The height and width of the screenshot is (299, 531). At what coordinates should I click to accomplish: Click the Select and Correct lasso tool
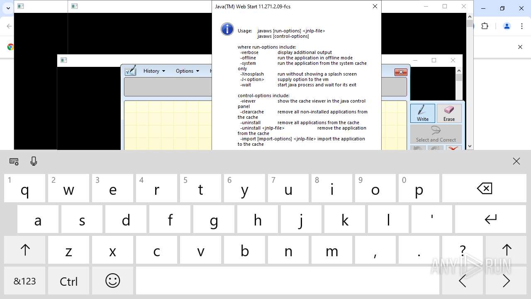pos(436,134)
